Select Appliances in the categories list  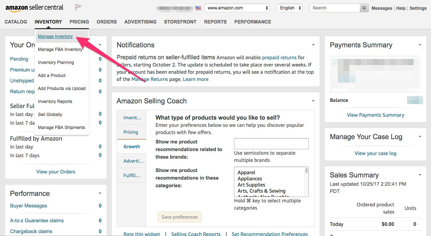pyautogui.click(x=249, y=179)
